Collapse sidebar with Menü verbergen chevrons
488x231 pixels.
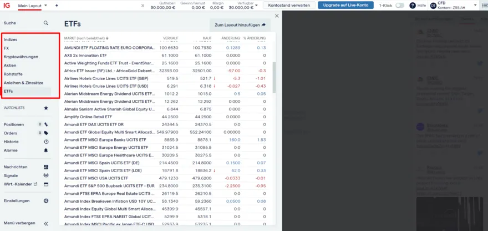(x=46, y=223)
